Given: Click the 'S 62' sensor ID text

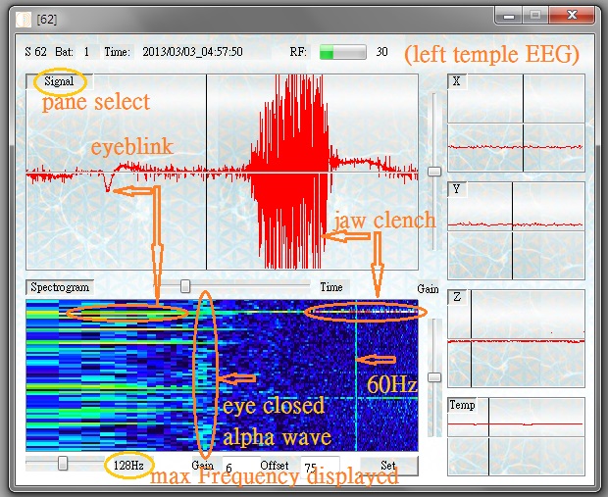Looking at the screenshot, I should 35,52.
